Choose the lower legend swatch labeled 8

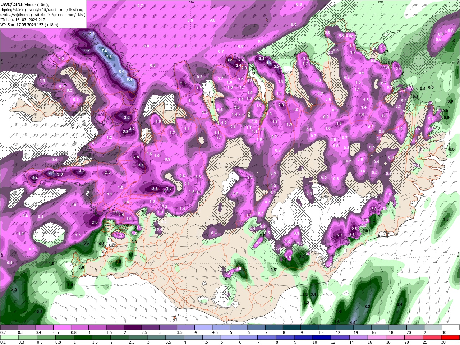coord(285,337)
